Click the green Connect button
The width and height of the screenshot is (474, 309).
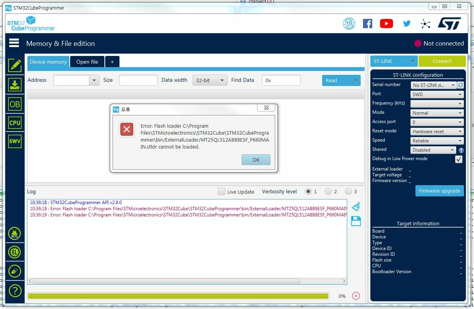coord(442,61)
